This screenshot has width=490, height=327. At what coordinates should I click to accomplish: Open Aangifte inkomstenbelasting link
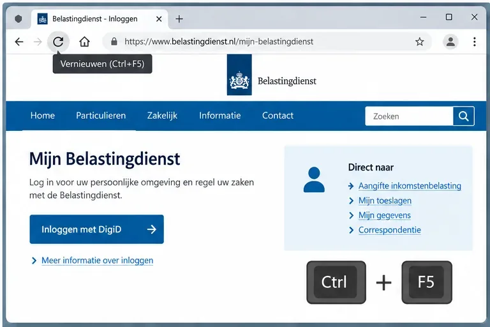[410, 186]
